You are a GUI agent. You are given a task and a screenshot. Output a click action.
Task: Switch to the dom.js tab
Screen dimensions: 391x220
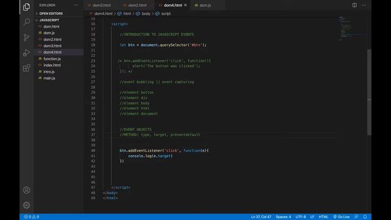[205, 5]
